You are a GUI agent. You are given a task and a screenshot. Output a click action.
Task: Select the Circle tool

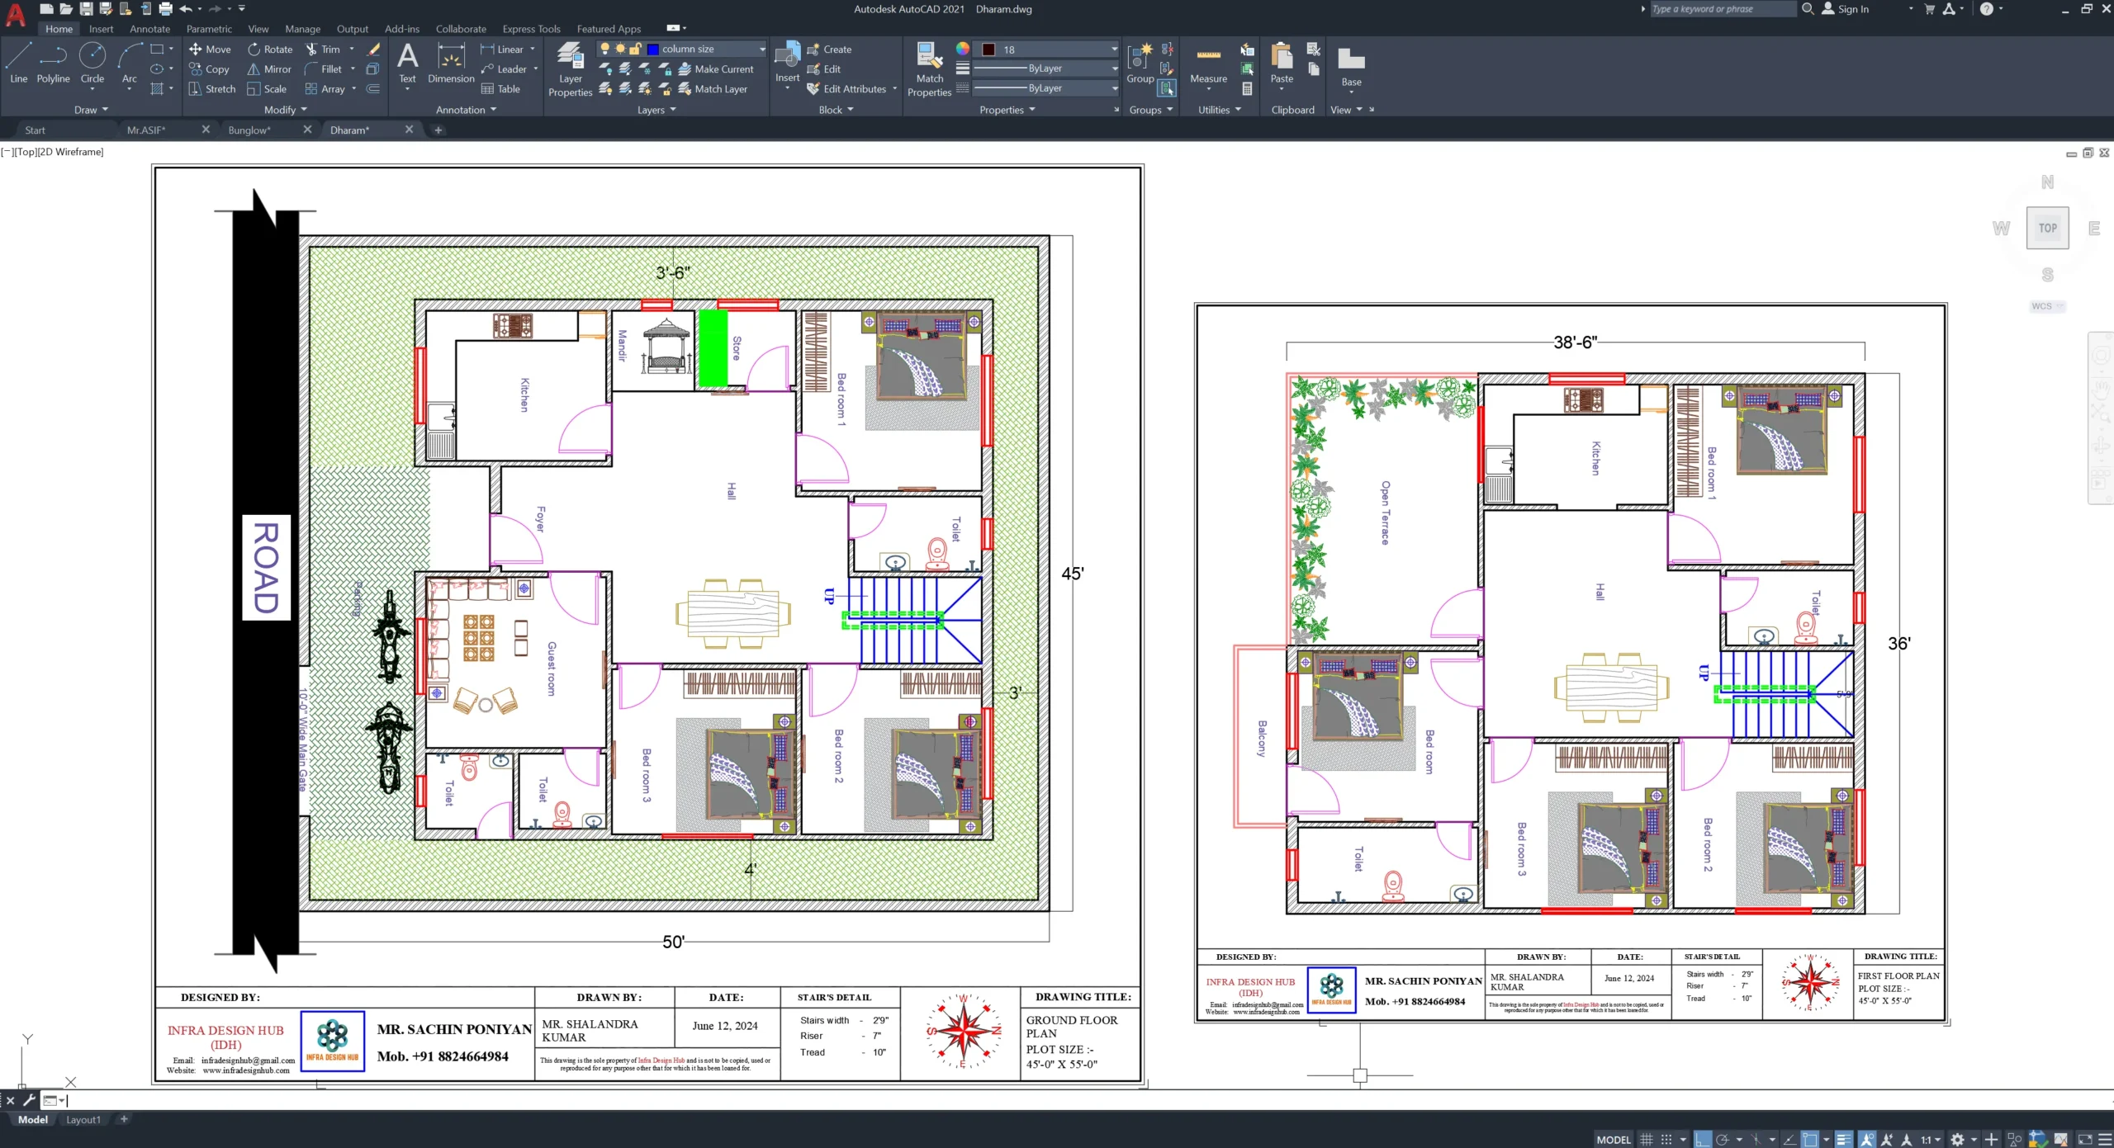[92, 63]
